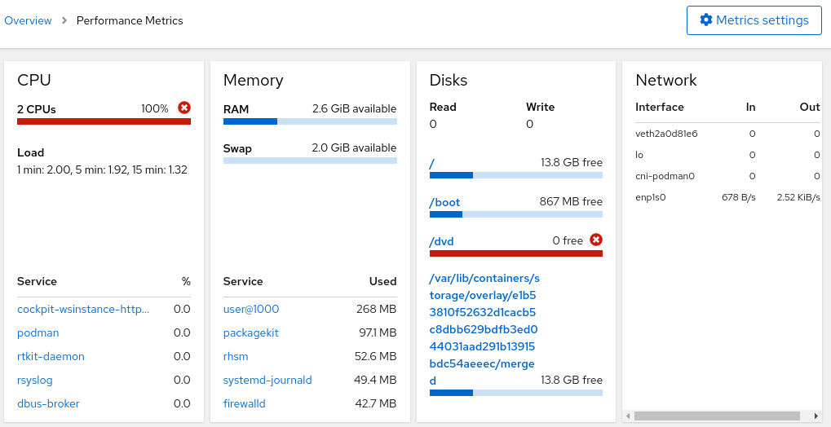Open the dbus-broker service
Viewport: 831px width, 427px height.
click(x=48, y=403)
